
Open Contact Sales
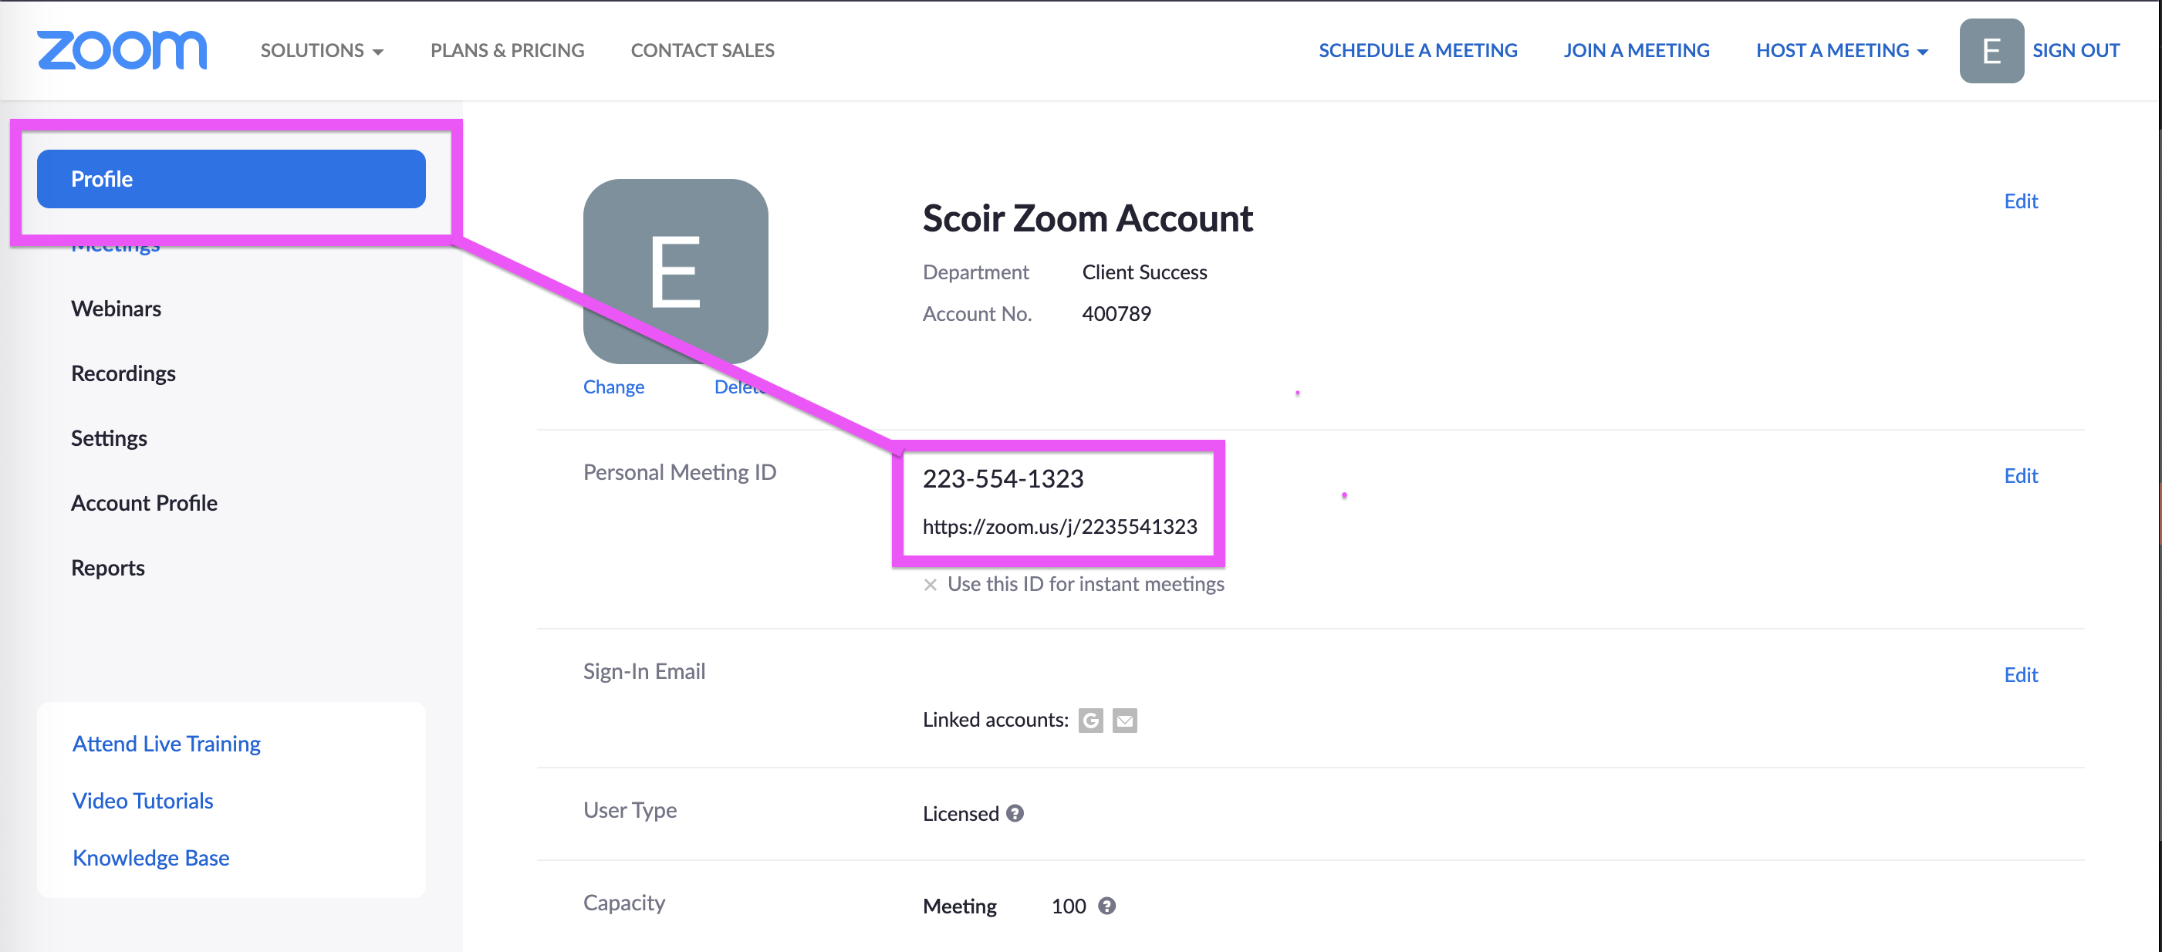702,50
